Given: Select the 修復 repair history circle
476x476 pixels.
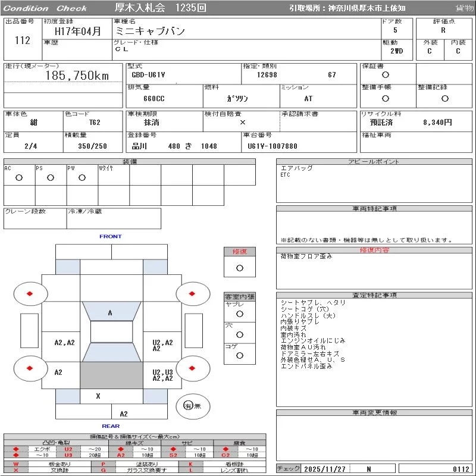Looking at the screenshot, I should coord(240,268).
